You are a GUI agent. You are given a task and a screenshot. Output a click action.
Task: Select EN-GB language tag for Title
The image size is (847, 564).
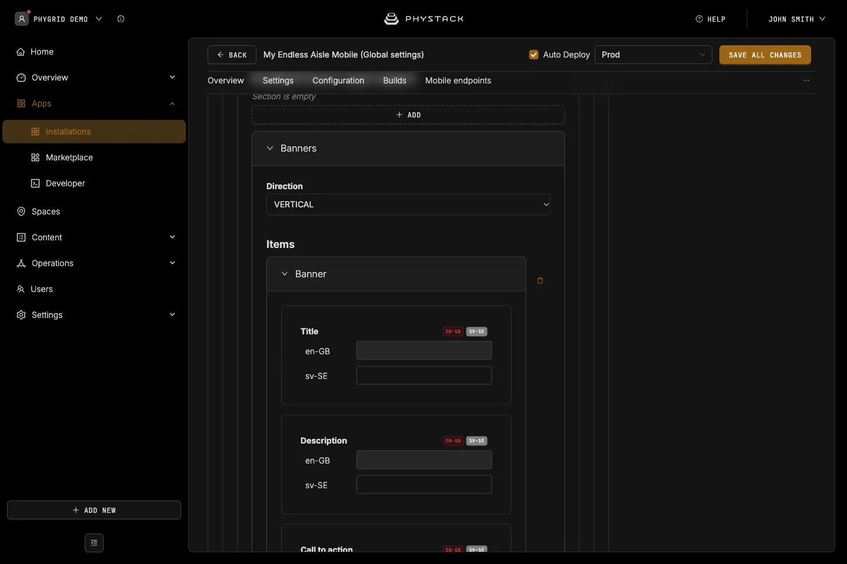(x=453, y=331)
